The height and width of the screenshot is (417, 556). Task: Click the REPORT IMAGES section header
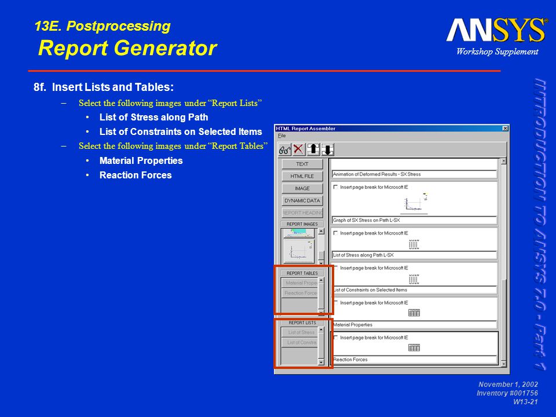(x=302, y=224)
